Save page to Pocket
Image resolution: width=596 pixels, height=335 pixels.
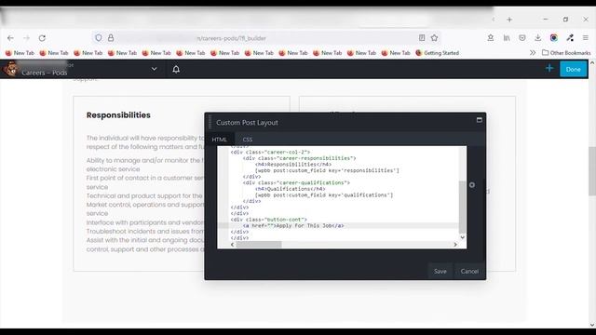(x=522, y=38)
